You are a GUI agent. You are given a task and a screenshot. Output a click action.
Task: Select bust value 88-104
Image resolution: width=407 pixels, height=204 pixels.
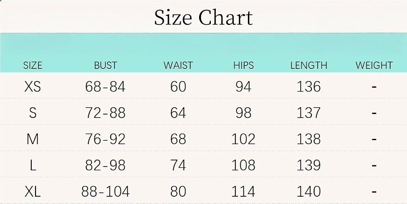point(105,192)
